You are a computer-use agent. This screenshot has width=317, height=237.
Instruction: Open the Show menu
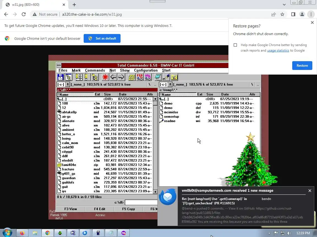pos(125,70)
